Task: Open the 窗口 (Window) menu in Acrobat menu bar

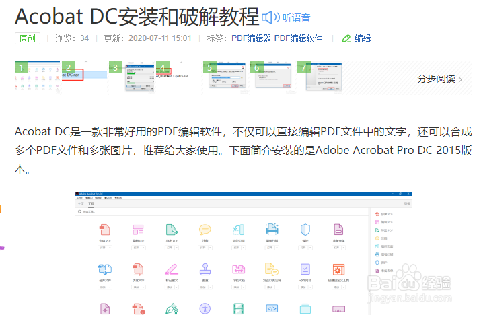Action: coord(108,198)
